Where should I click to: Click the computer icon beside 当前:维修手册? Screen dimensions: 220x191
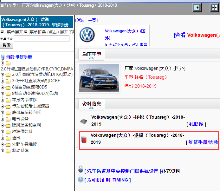3,57
